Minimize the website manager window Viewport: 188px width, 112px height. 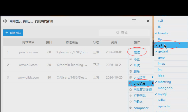coord(141,21)
